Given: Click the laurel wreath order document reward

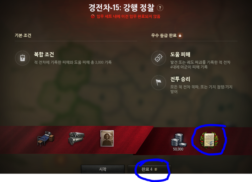Looking at the screenshot, I should [x=209, y=140].
